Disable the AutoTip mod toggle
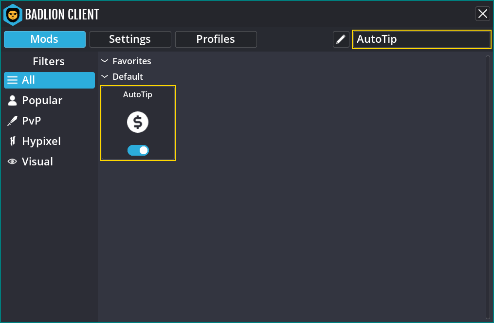This screenshot has width=494, height=323. coord(138,150)
